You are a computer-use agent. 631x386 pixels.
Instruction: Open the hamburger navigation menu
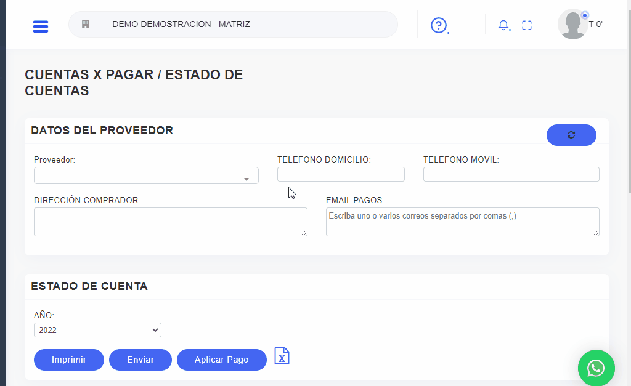click(41, 26)
